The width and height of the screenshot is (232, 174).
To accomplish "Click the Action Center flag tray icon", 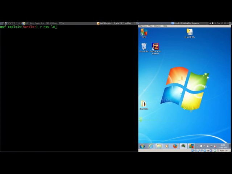I will (204, 146).
